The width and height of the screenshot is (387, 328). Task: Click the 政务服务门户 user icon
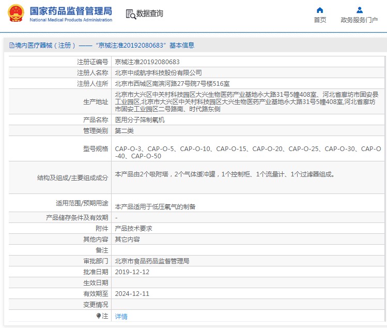click(360, 10)
